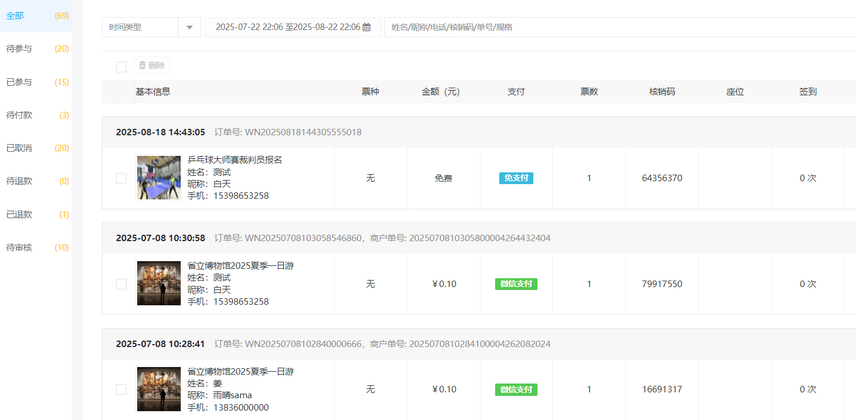The width and height of the screenshot is (856, 420).
Task: Focus the 姓名/昵称/电话 search field
Action: [620, 27]
